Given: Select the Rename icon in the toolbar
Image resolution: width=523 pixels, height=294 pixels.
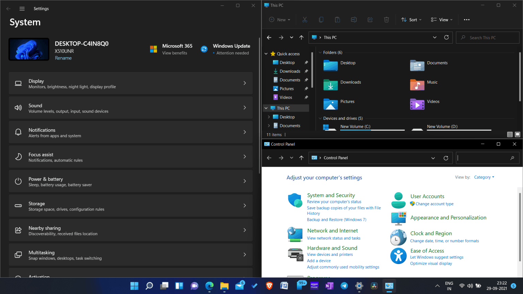Looking at the screenshot, I should [x=354, y=19].
